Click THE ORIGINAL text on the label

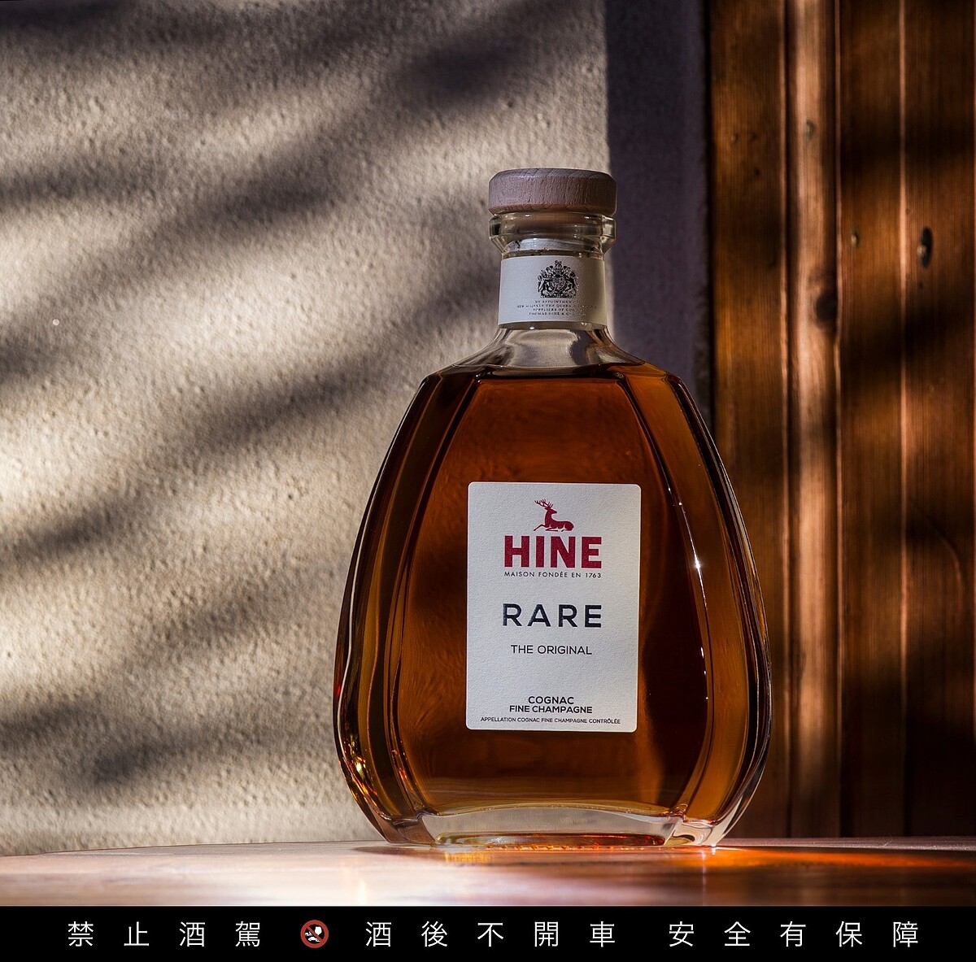(551, 650)
